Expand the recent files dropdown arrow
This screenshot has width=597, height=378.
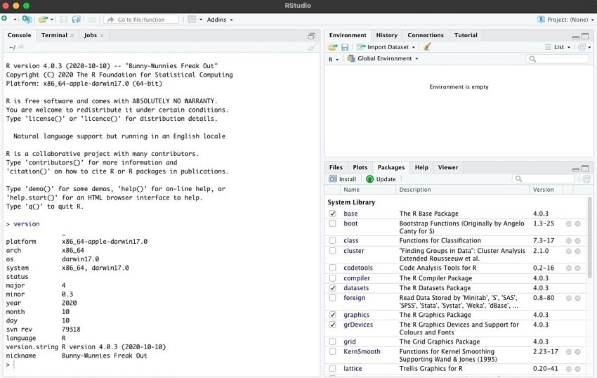(x=52, y=20)
